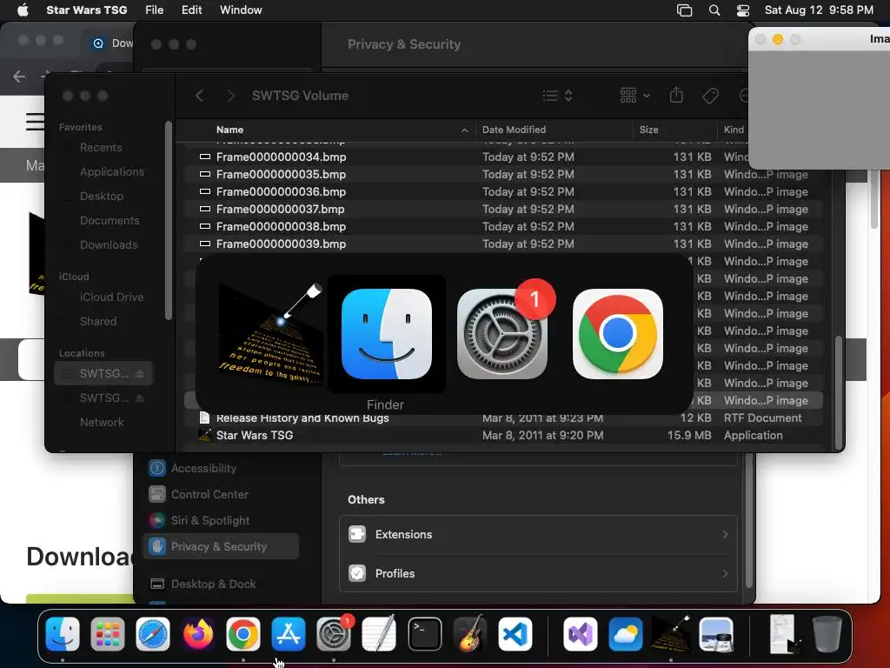Go back in the Finder window
The width and height of the screenshot is (890, 668).
coord(199,96)
